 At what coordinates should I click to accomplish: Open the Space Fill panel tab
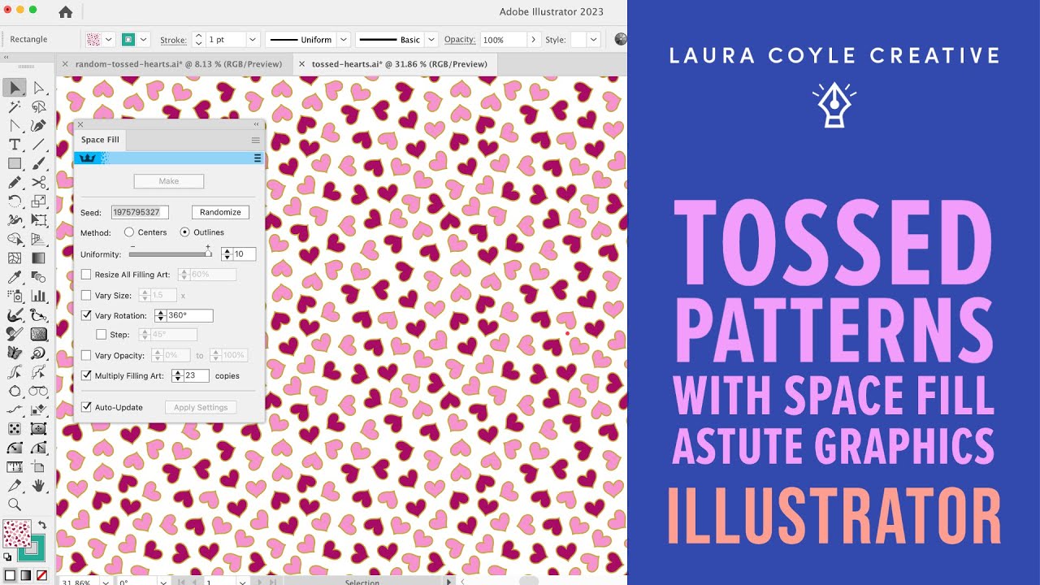pos(100,140)
